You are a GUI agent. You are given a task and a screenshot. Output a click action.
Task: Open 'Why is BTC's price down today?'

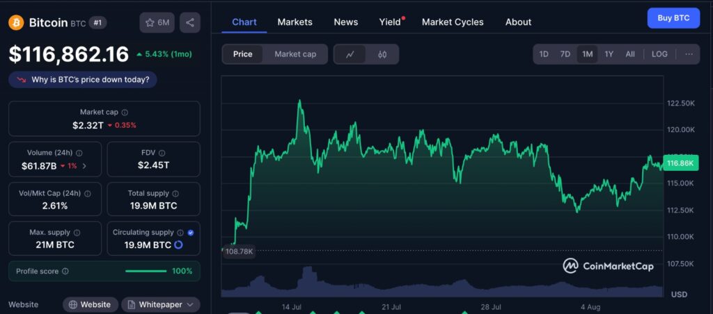tap(83, 80)
